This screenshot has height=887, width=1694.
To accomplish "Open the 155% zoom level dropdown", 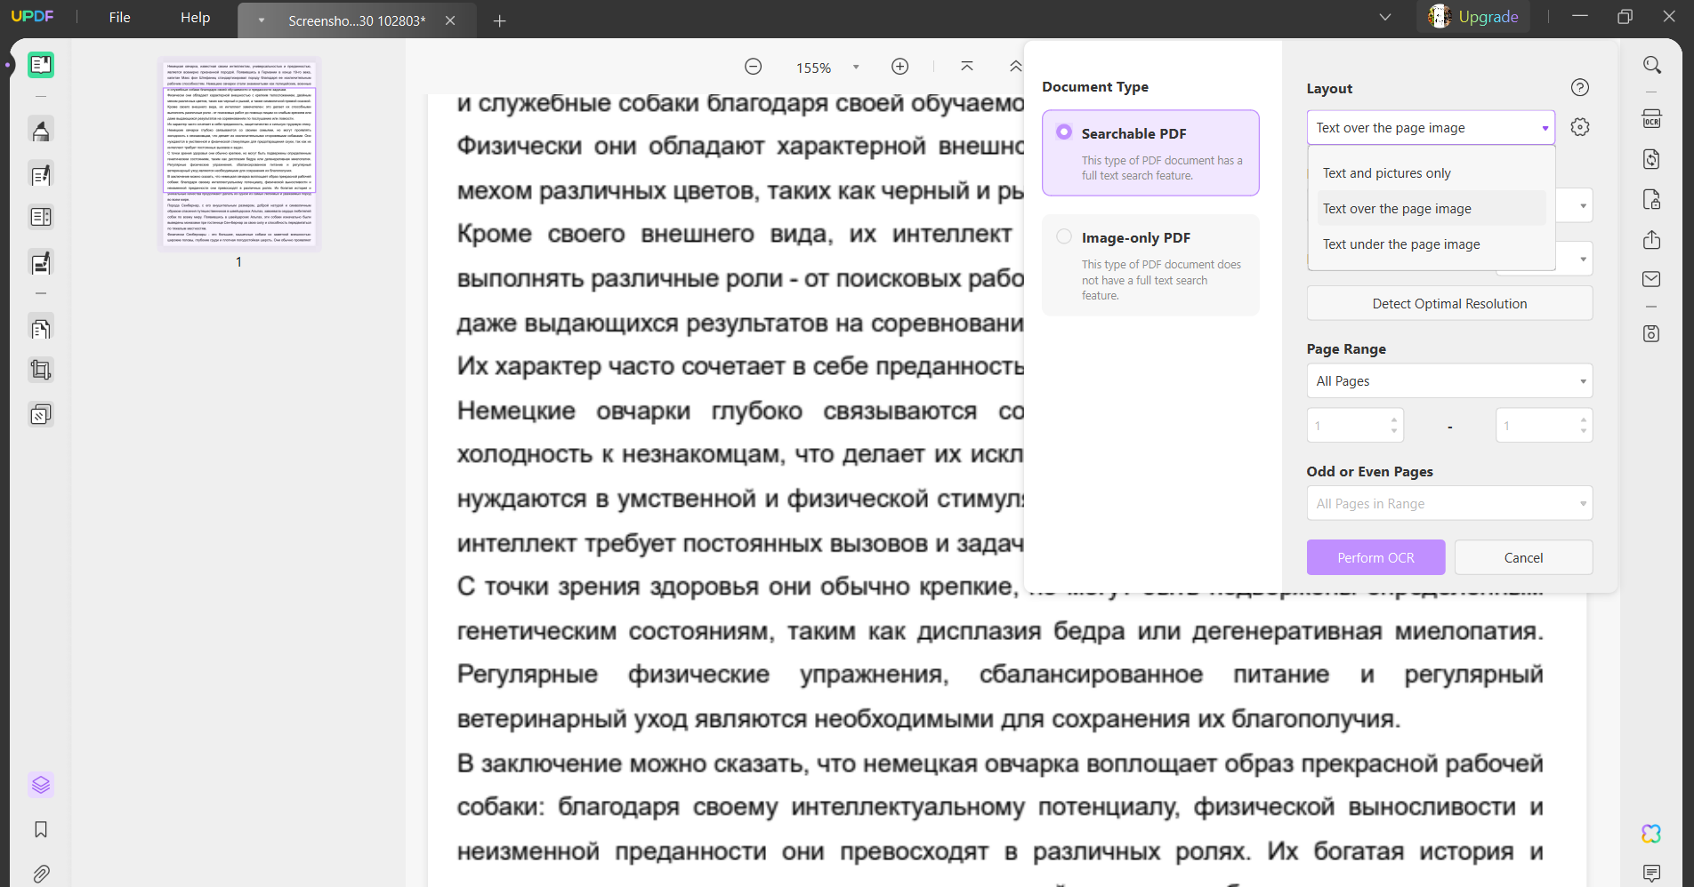I will (x=856, y=68).
